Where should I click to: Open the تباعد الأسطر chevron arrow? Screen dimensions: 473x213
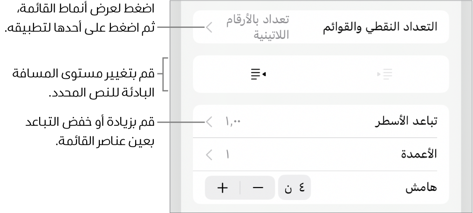tap(209, 122)
